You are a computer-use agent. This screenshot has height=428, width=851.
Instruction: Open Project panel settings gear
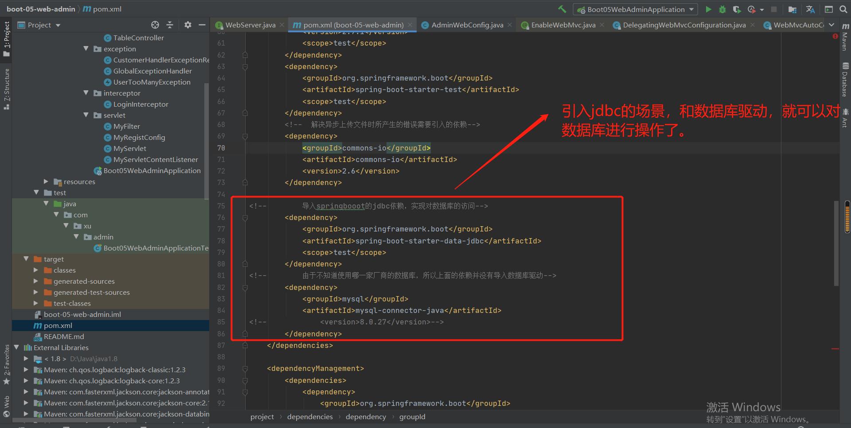point(188,25)
